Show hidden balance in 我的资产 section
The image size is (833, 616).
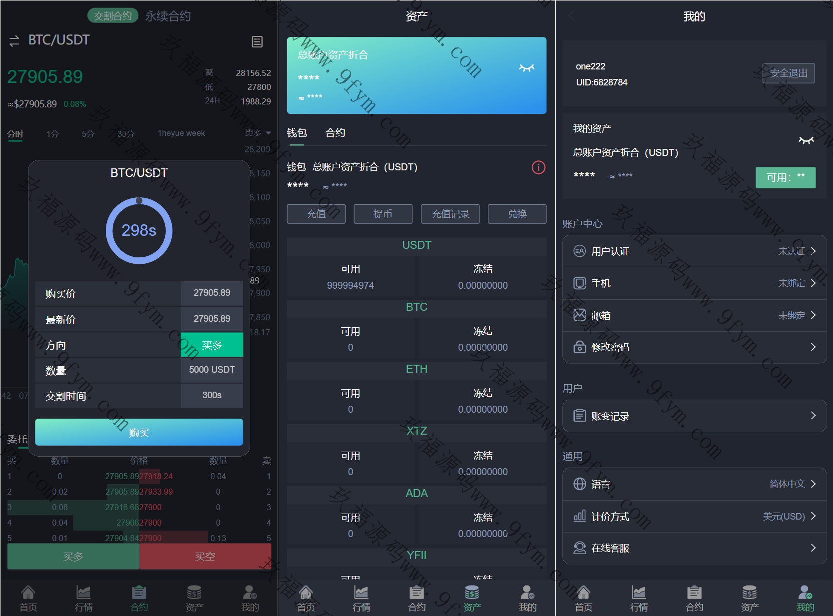tap(806, 140)
